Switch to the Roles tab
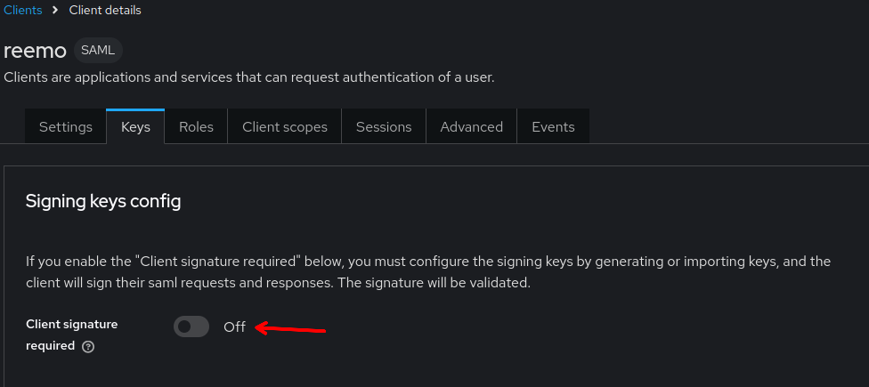Image resolution: width=869 pixels, height=387 pixels. pos(196,126)
